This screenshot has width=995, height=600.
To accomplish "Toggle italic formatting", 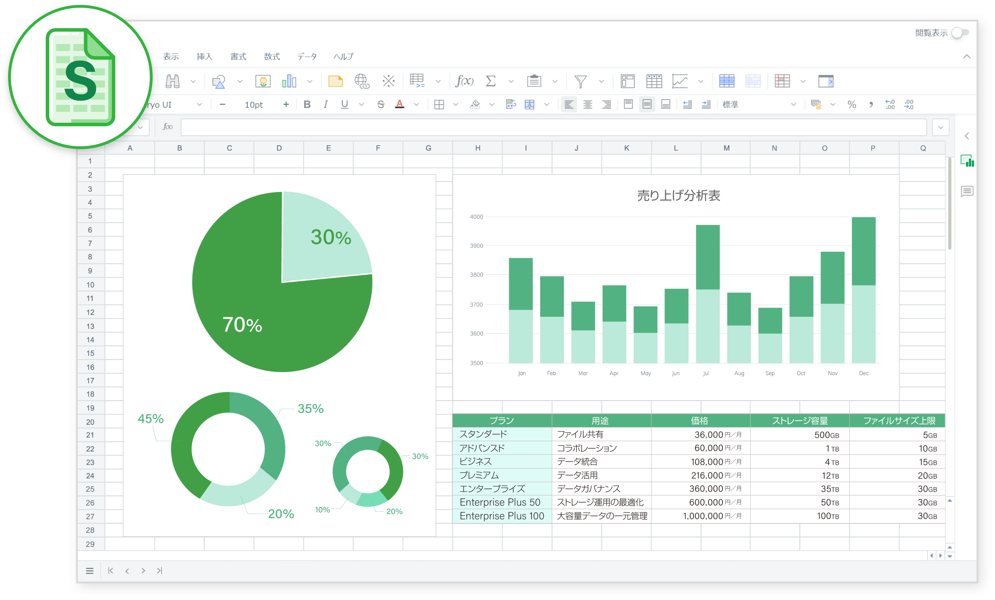I will point(325,104).
